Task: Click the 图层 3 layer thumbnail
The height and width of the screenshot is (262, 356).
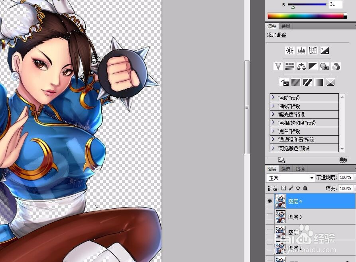Action: click(x=280, y=217)
